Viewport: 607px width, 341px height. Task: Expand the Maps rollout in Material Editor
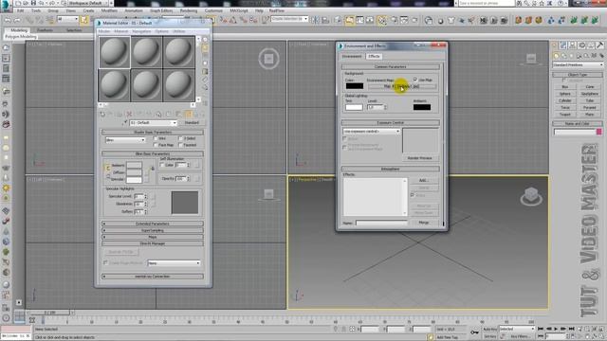(153, 237)
